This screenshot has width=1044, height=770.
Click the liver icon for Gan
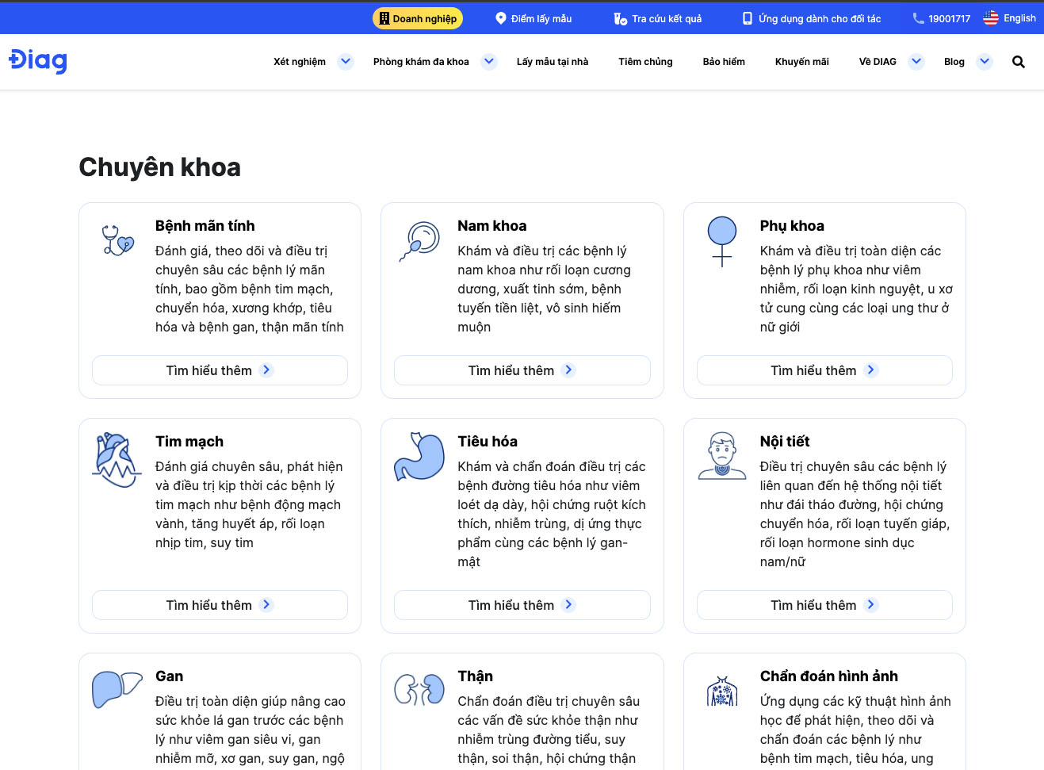(x=117, y=688)
